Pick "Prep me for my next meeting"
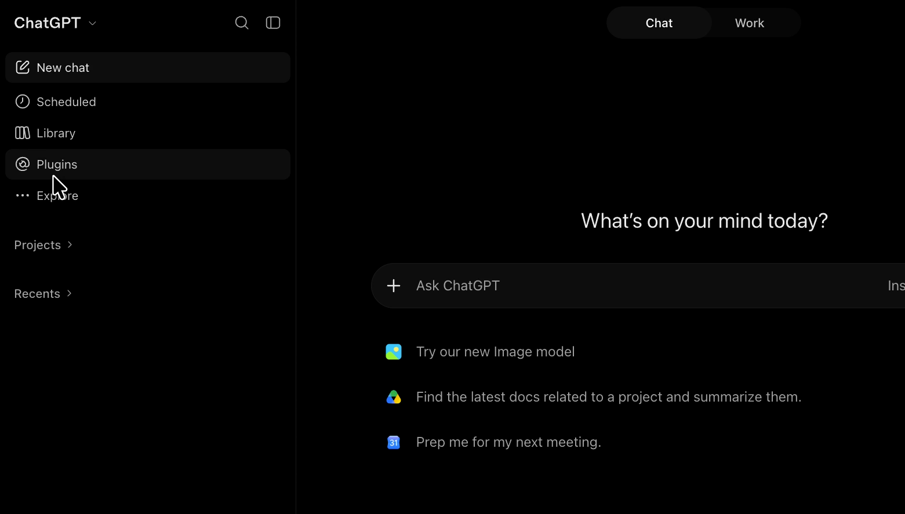Image resolution: width=905 pixels, height=514 pixels. [508, 442]
